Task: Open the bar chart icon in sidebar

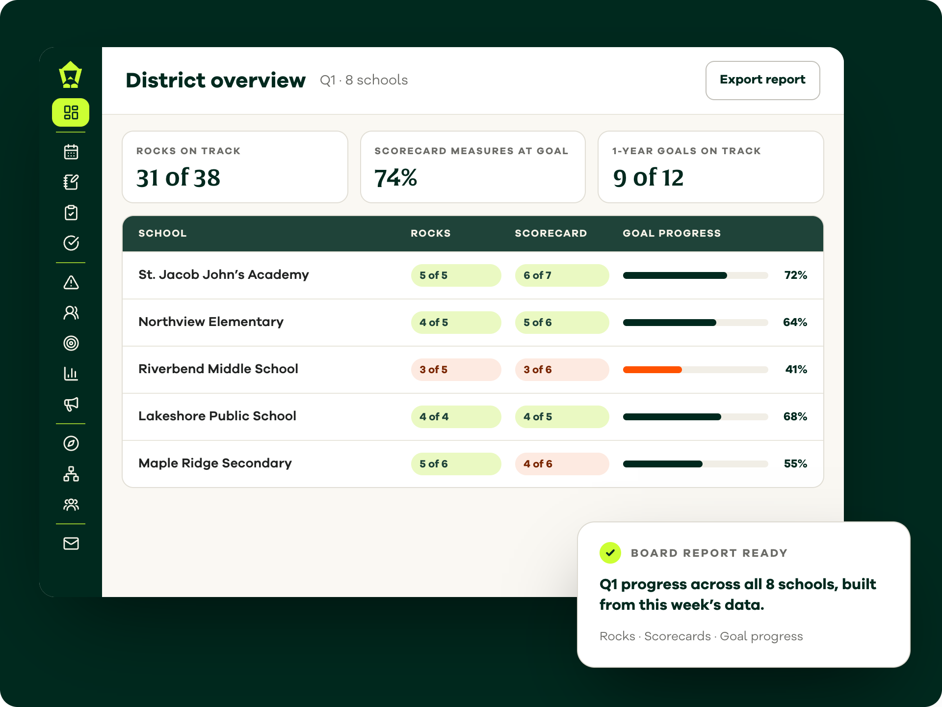Action: [71, 374]
